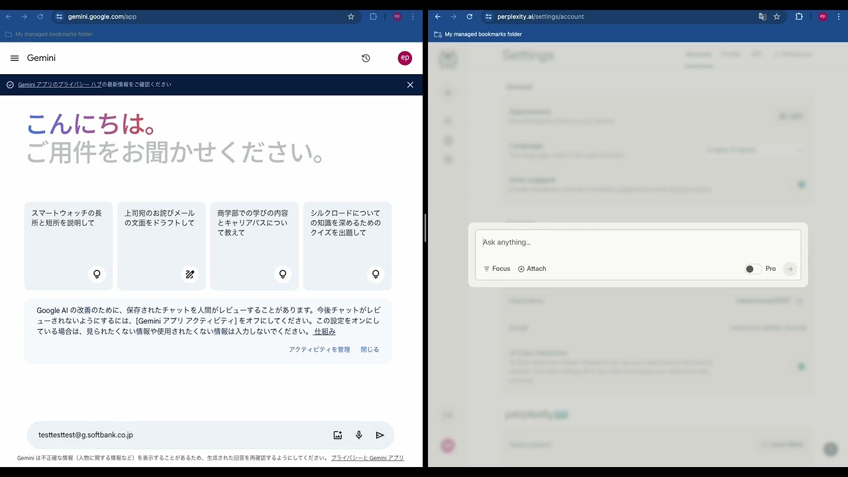The image size is (848, 477).
Task: Open the 仕組み link in notice
Action: tap(325, 331)
